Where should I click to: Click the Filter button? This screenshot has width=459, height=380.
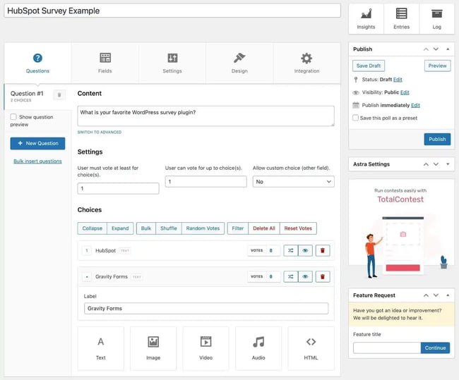(x=238, y=228)
